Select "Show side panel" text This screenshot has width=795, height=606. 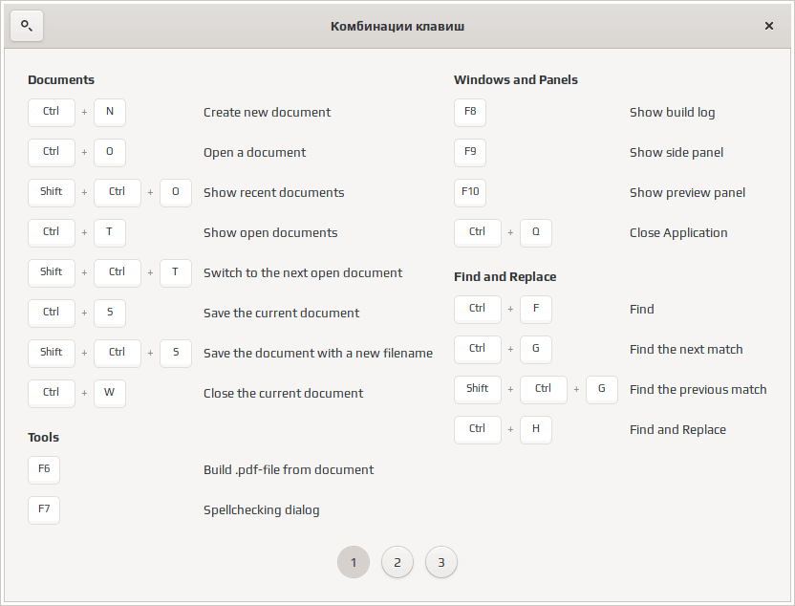pos(677,152)
